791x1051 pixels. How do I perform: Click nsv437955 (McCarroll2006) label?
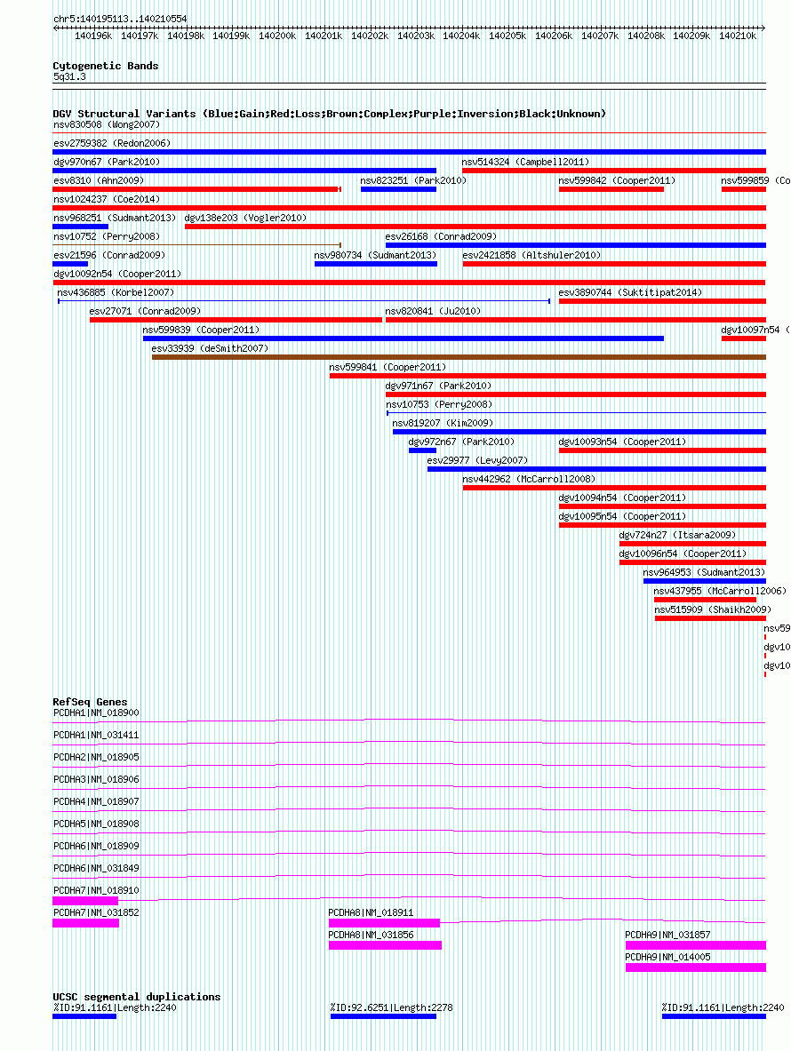[720, 592]
